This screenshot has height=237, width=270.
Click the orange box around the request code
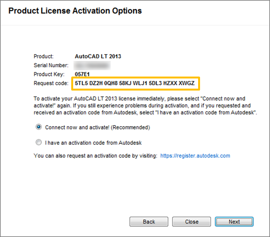[136, 77]
